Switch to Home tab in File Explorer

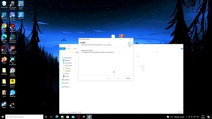click(69, 49)
